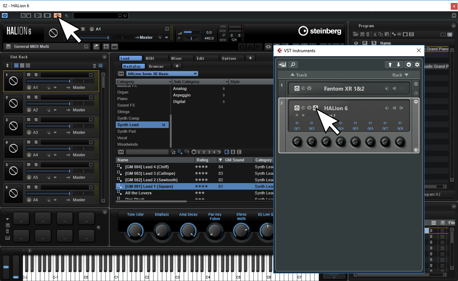Add track instrument in VST Instruments window
This screenshot has width=458, height=281.
(x=282, y=65)
